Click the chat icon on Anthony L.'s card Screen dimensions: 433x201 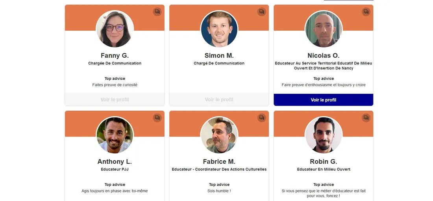click(157, 118)
